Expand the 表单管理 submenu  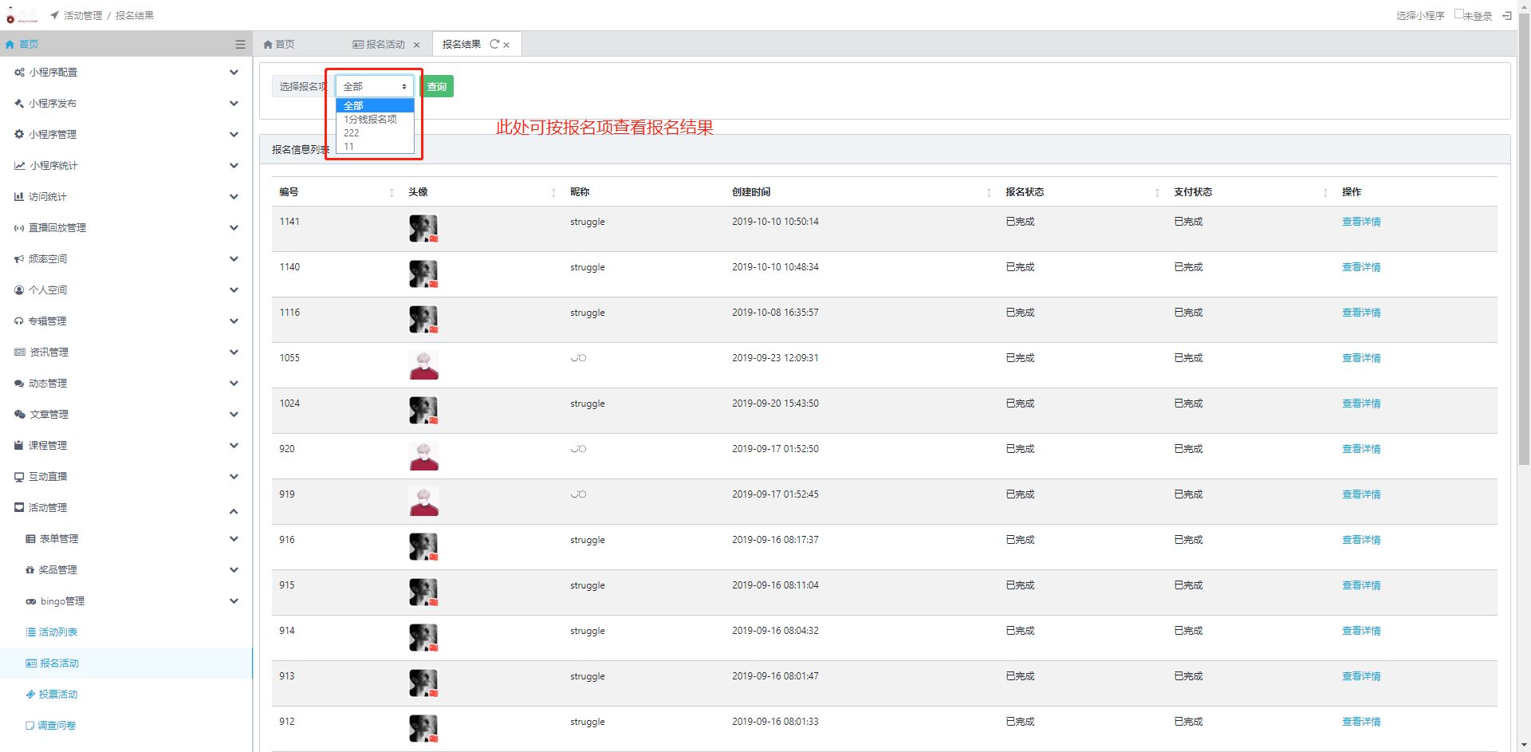point(234,539)
